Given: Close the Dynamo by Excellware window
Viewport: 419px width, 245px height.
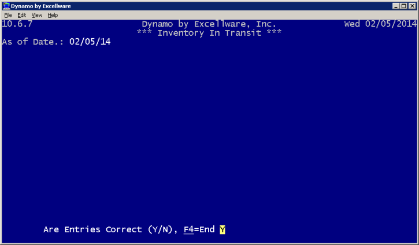Looking at the screenshot, I should (x=412, y=6).
